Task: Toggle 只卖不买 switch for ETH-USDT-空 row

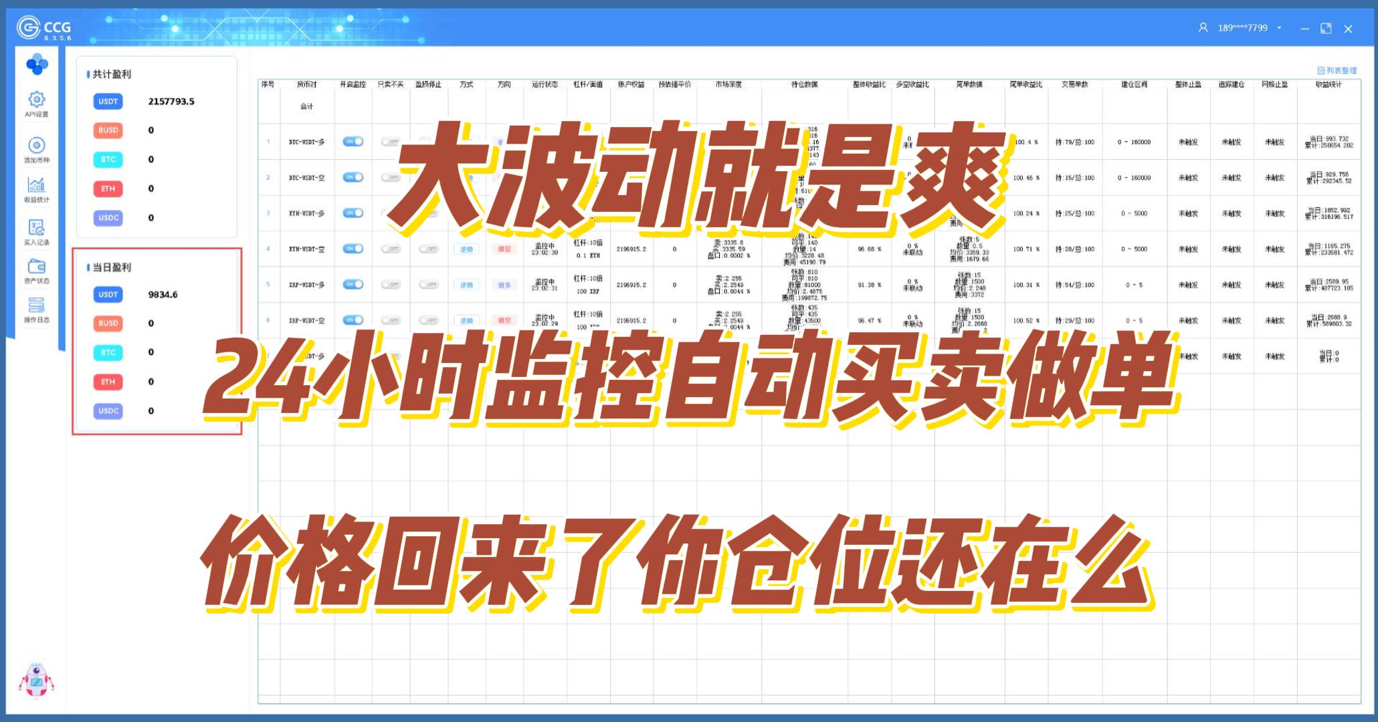Action: (391, 249)
